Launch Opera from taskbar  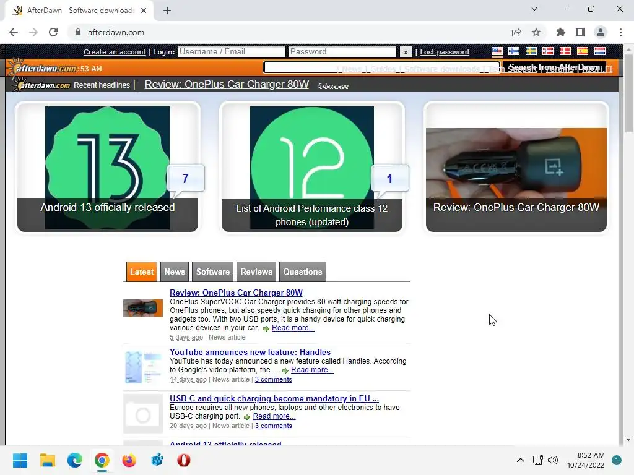pos(184,460)
